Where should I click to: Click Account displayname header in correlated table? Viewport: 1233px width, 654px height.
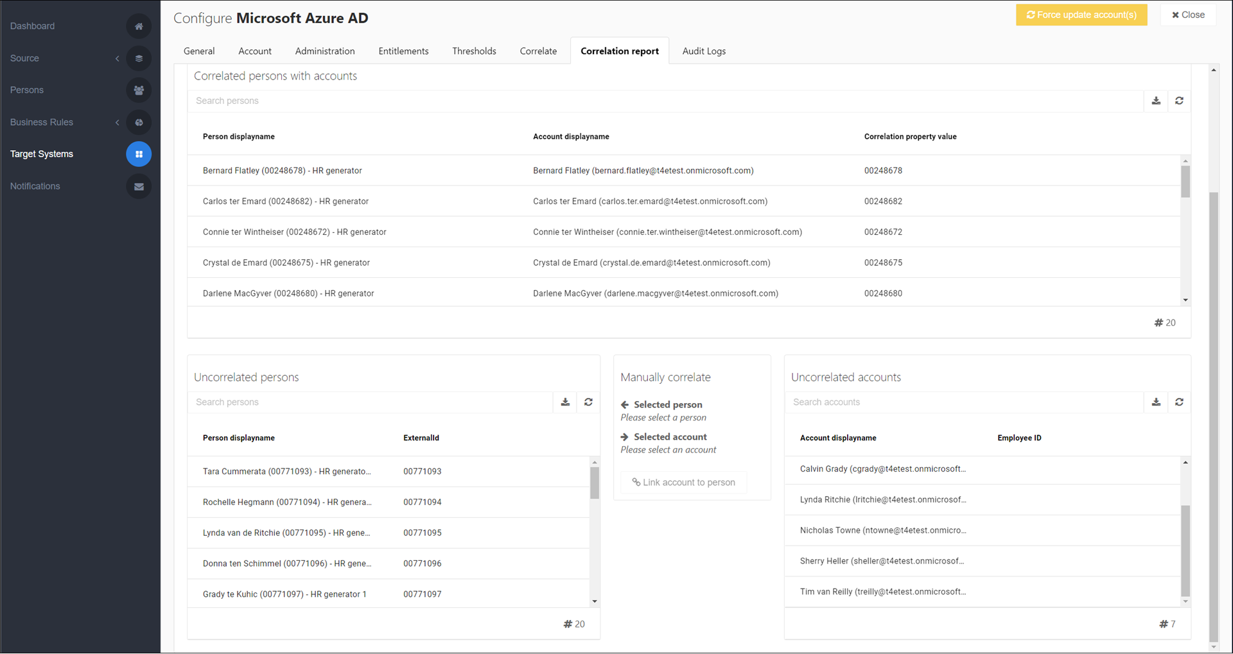point(571,137)
